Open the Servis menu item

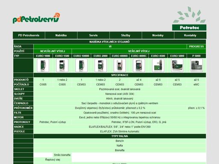(93, 35)
